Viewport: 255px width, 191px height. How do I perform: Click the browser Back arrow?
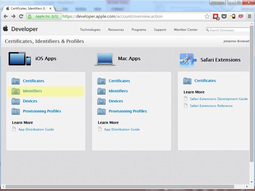6,16
